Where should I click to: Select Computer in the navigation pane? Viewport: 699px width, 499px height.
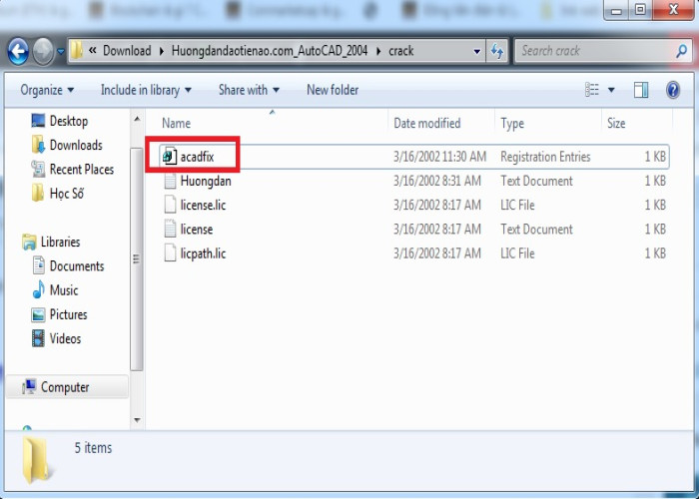(65, 387)
